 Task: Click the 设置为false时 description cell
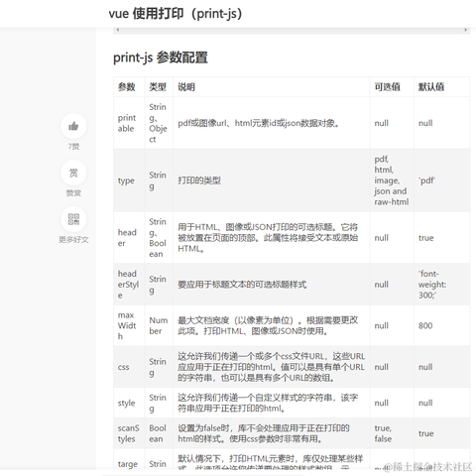(271, 433)
